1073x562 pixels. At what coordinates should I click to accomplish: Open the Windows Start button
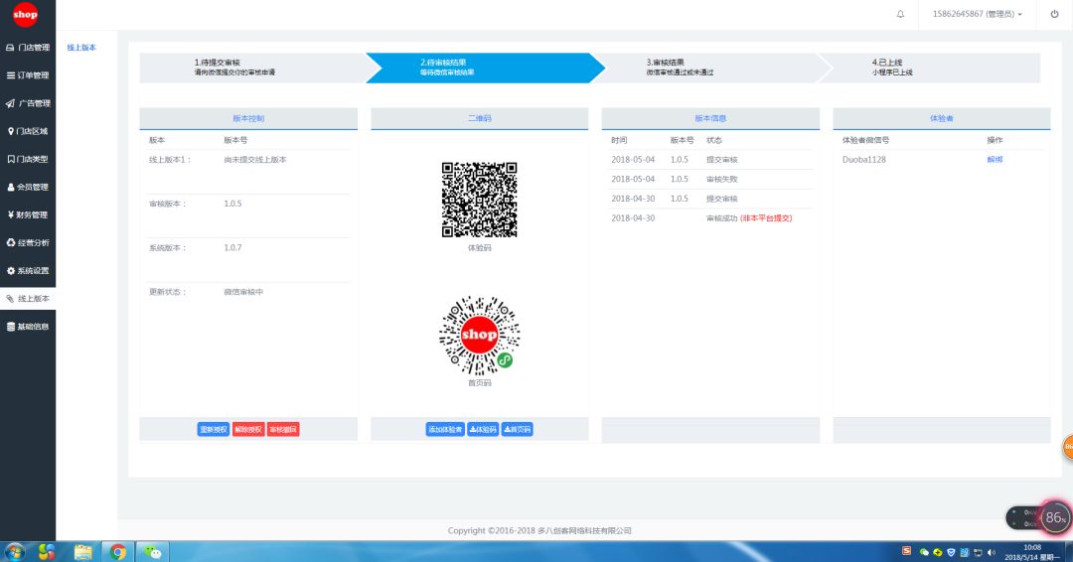pos(14,552)
